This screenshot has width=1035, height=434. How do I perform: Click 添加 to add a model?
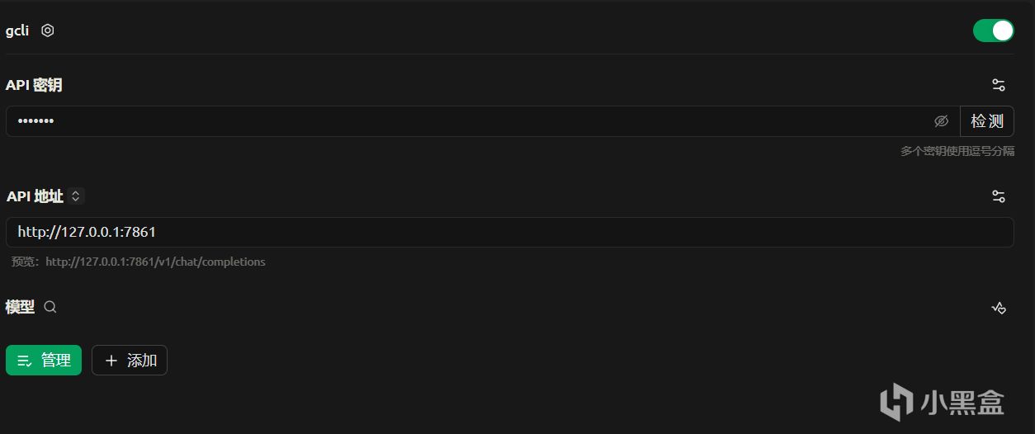pos(130,361)
